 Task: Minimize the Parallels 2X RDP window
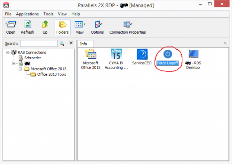pos(201,5)
